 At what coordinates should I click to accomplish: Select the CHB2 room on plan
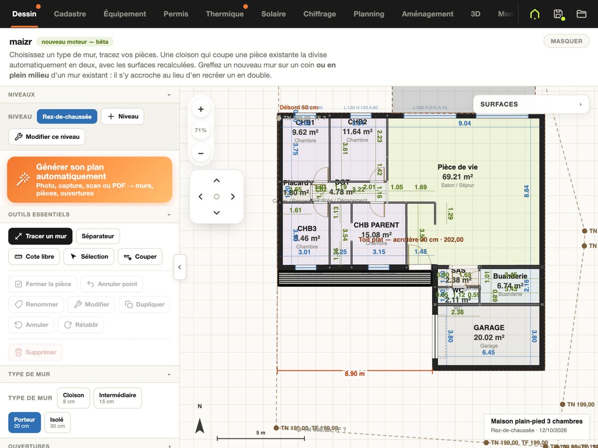[357, 122]
